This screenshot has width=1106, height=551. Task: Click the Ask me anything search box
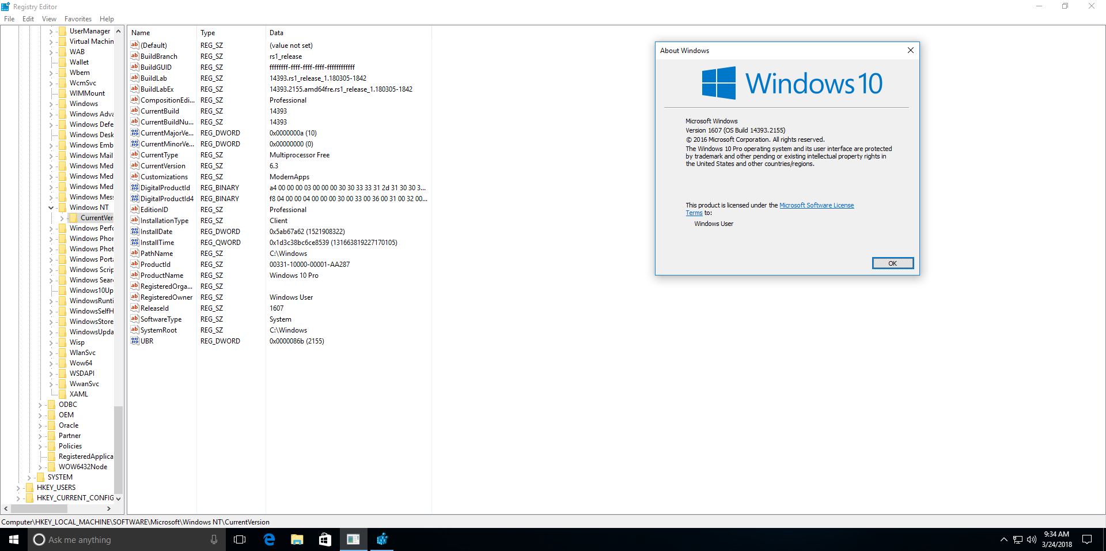pos(127,539)
